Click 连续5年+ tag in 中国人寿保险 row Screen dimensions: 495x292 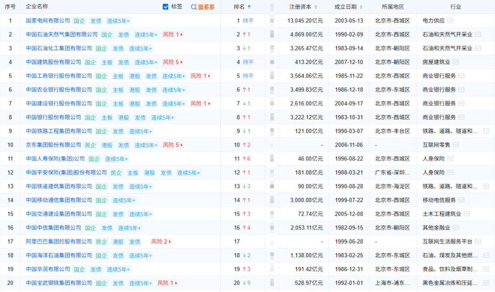tap(116, 159)
